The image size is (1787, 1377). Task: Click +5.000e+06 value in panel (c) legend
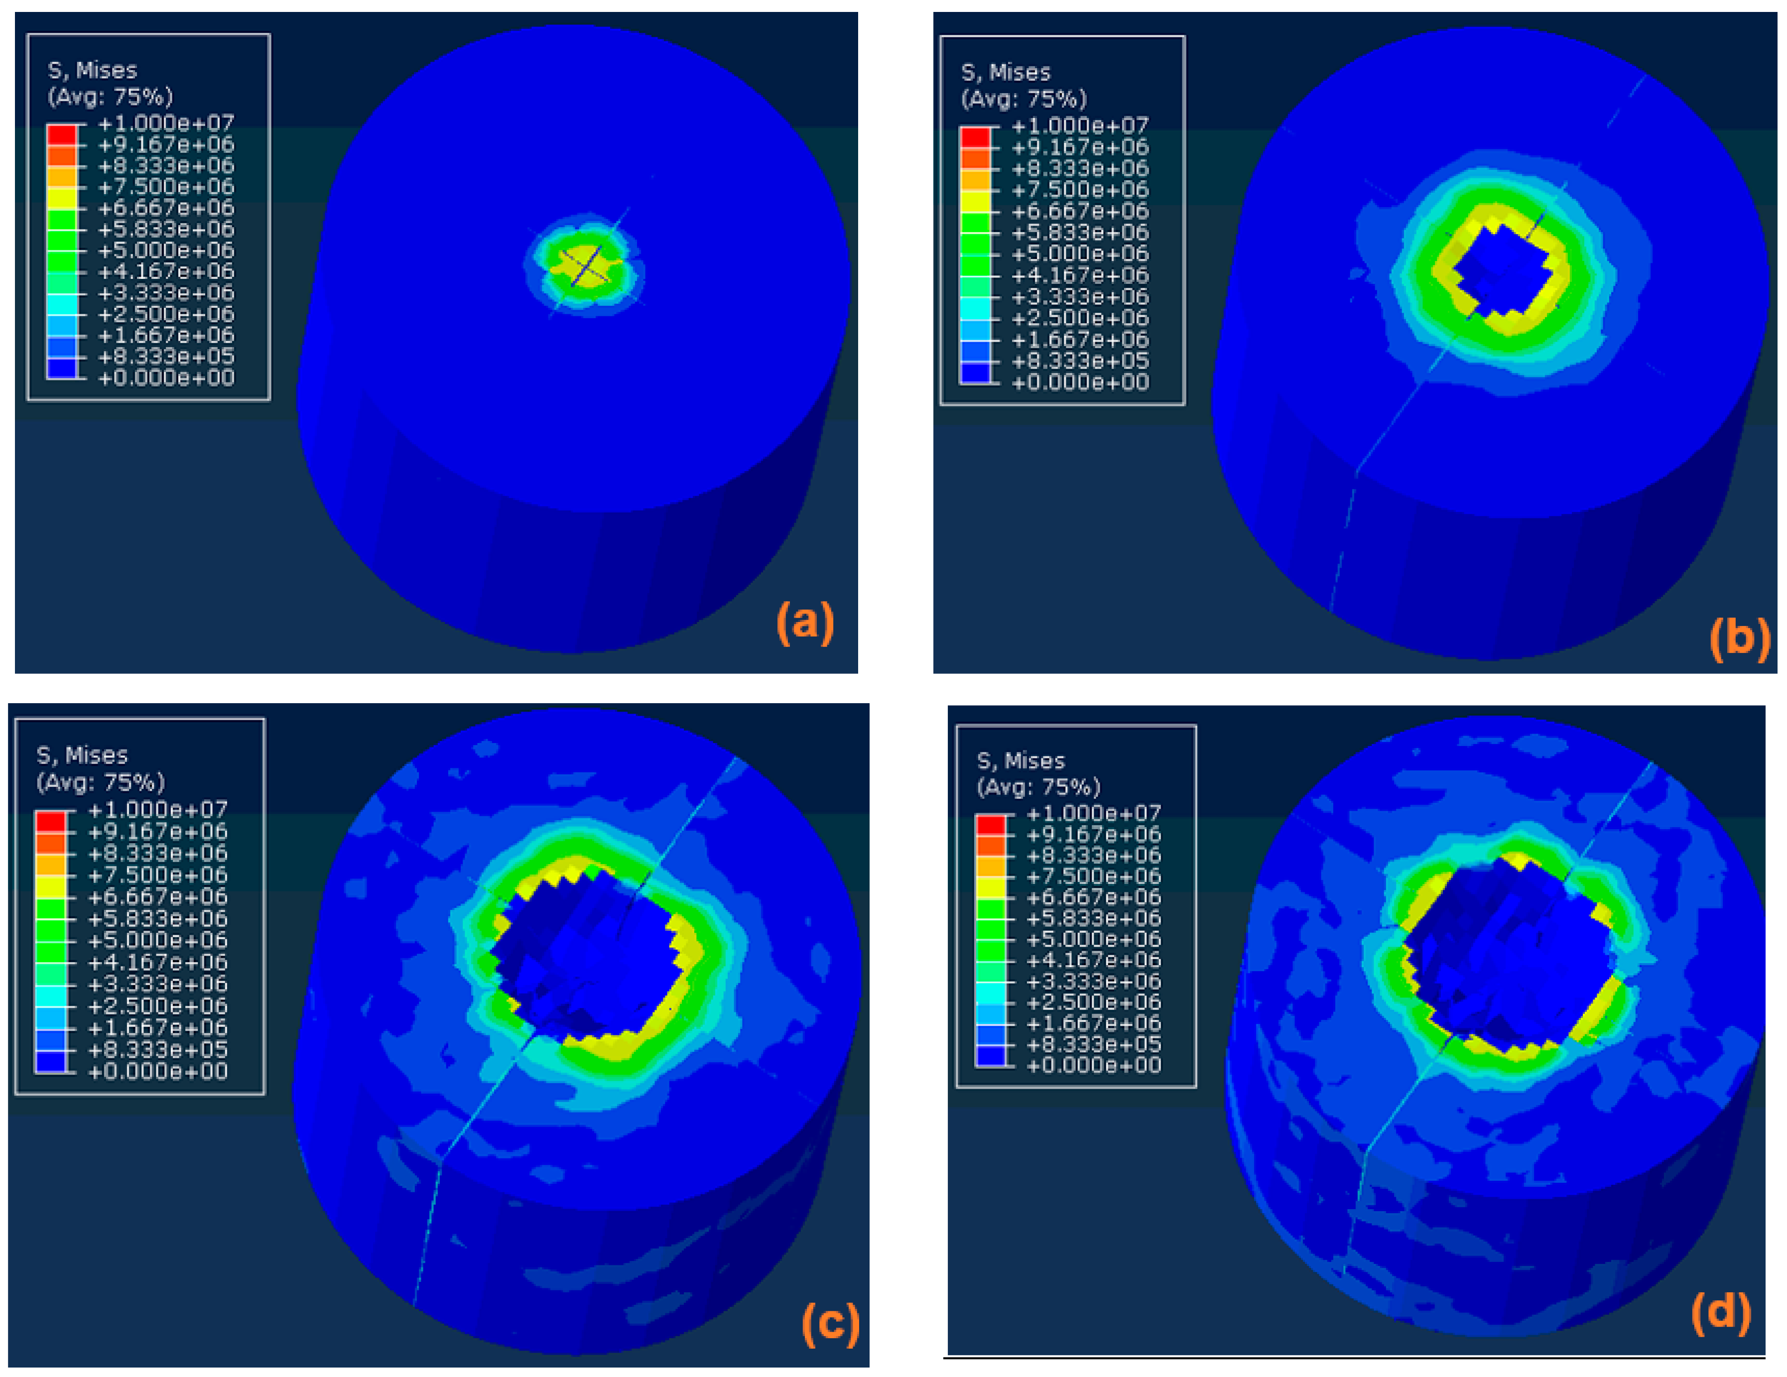(x=157, y=940)
